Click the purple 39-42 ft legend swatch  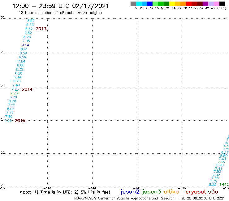(x=205, y=4)
